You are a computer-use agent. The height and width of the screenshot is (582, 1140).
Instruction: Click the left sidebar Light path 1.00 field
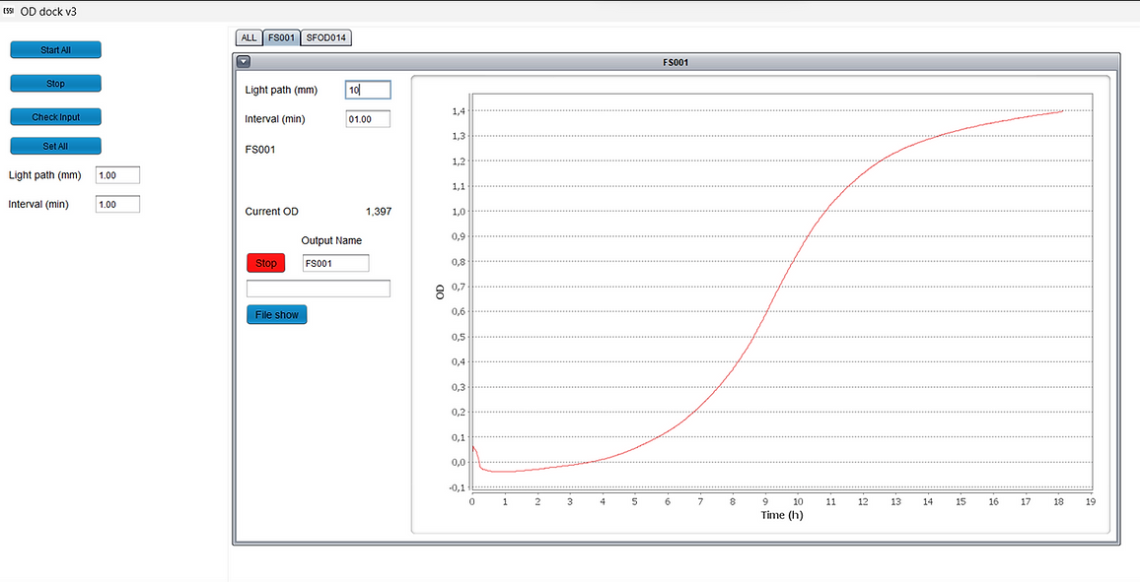117,175
